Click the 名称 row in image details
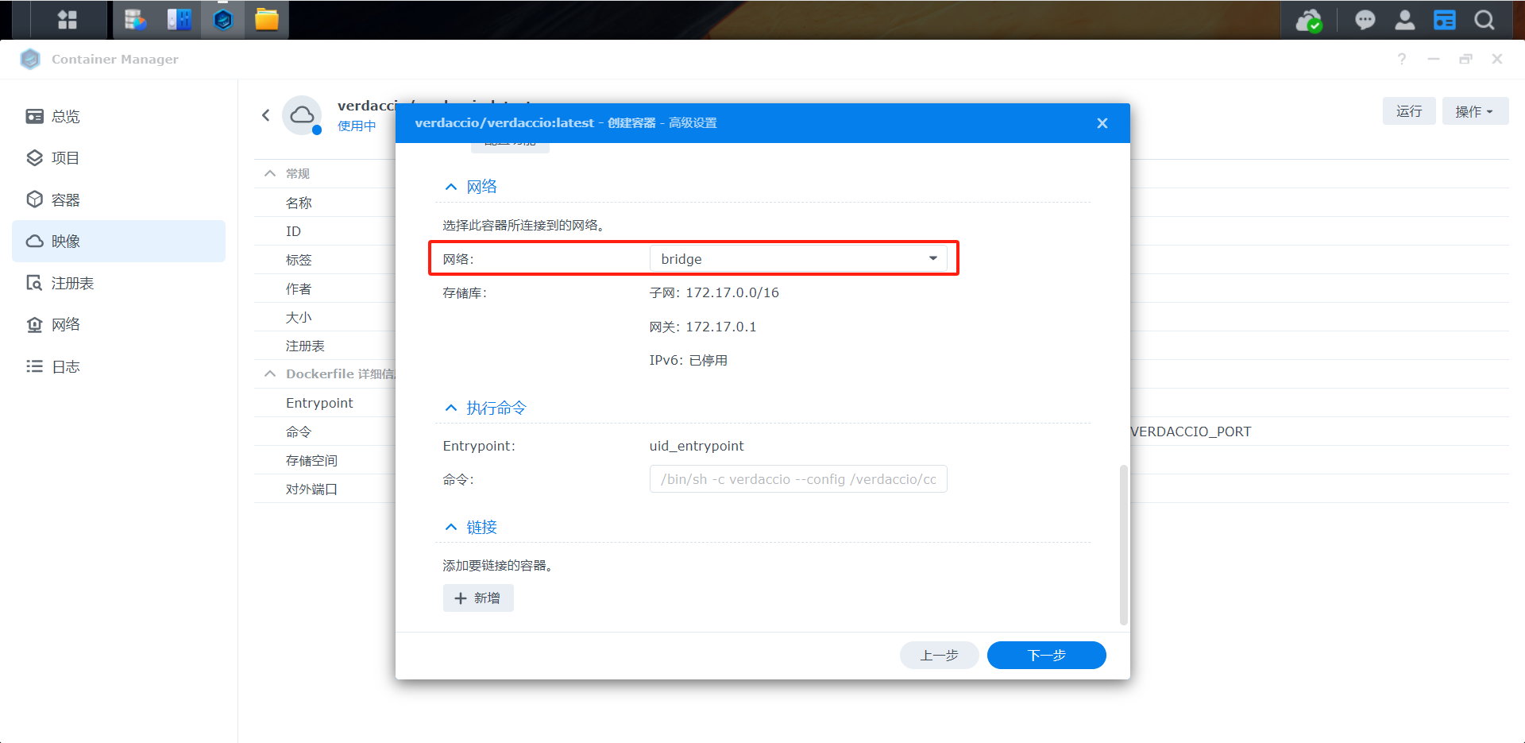The height and width of the screenshot is (743, 1525). pos(326,203)
